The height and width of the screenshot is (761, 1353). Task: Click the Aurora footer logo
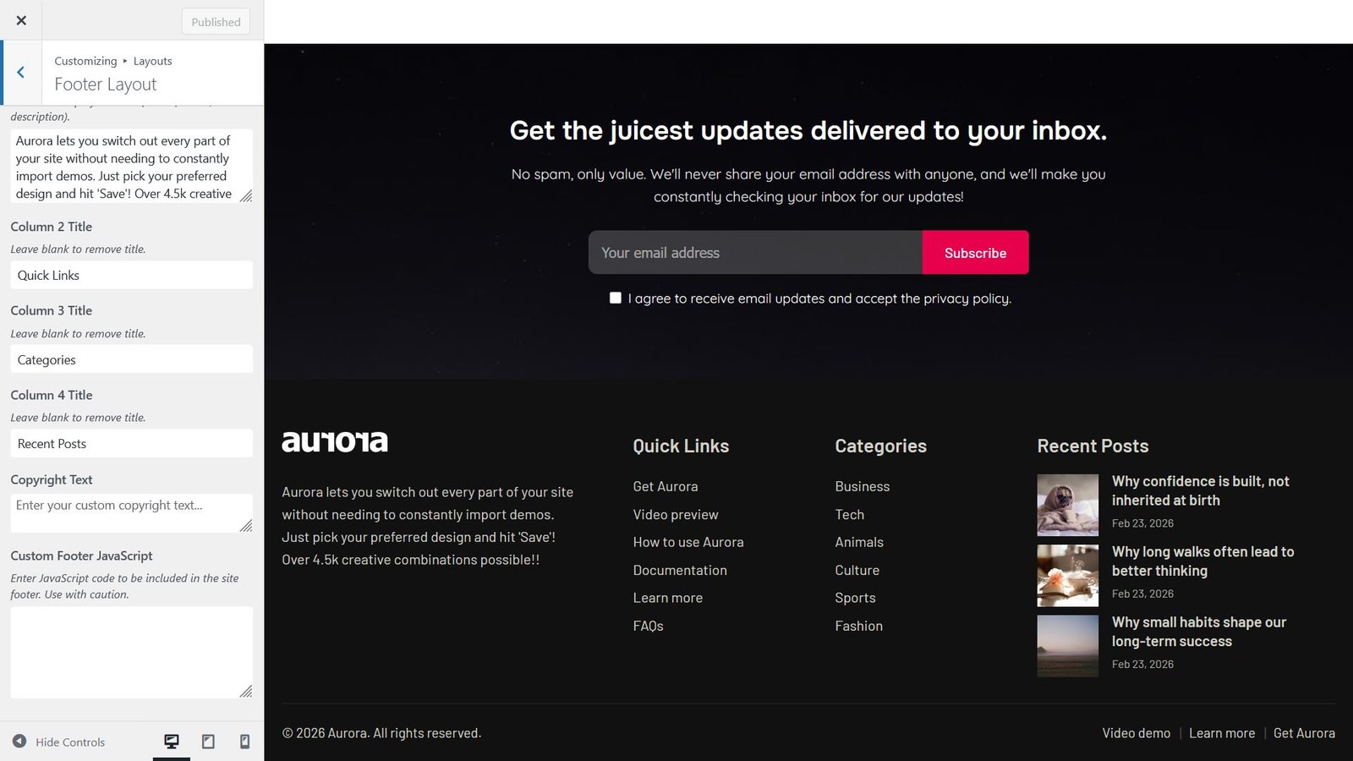pyautogui.click(x=335, y=441)
